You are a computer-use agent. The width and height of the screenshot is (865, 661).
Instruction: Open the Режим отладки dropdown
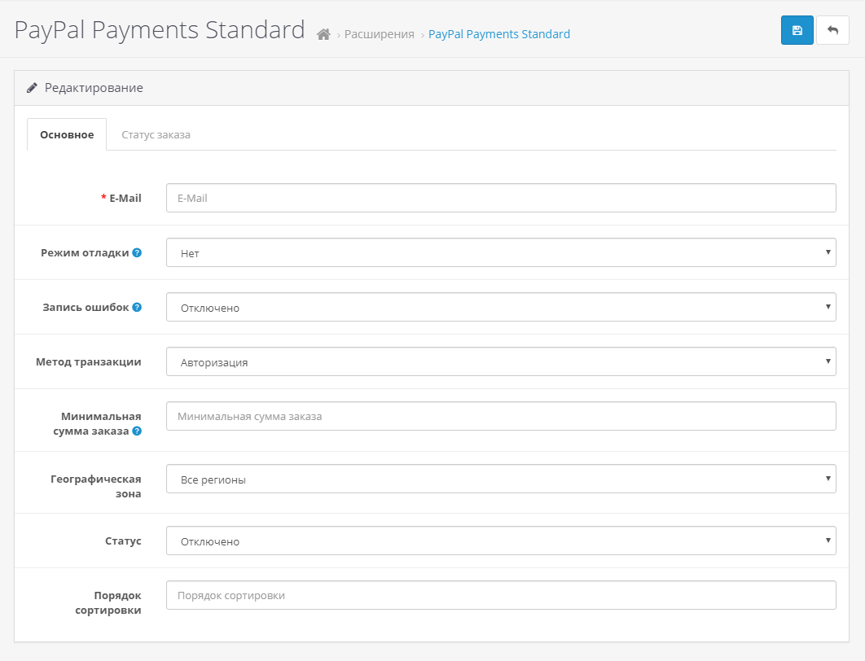coord(501,252)
